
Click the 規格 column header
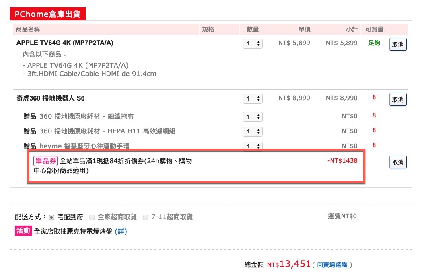(208, 29)
